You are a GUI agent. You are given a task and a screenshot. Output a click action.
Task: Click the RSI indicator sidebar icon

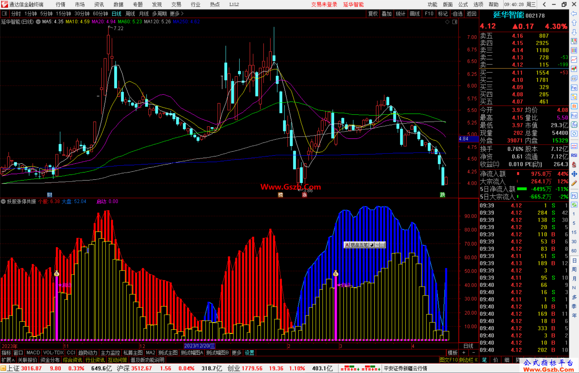574,155
